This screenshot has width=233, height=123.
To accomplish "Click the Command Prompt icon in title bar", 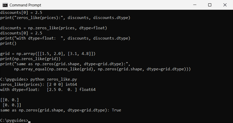I will coord(5,5).
